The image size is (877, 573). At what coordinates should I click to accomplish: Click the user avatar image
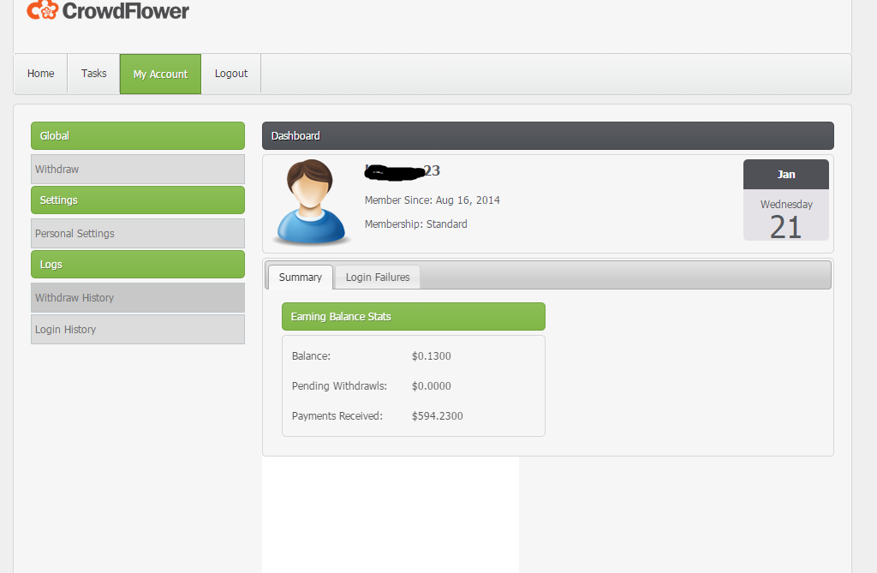311,202
